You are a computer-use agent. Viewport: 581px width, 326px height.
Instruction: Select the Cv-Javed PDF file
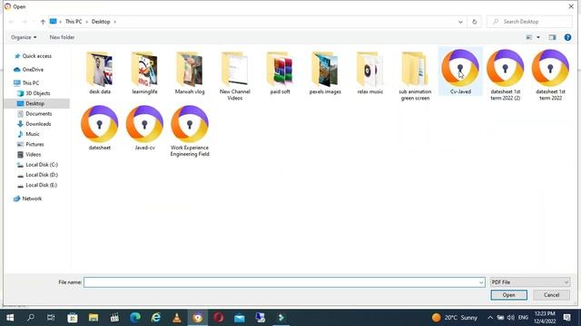pyautogui.click(x=460, y=72)
